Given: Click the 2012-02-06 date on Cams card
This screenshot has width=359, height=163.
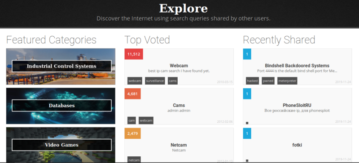Looking at the screenshot, I should [x=225, y=122].
